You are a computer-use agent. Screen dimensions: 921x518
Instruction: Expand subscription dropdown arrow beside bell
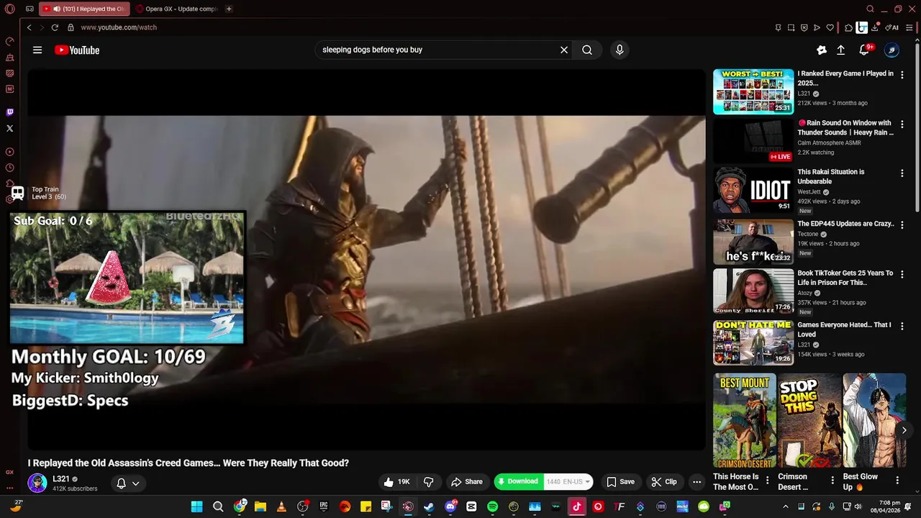135,483
